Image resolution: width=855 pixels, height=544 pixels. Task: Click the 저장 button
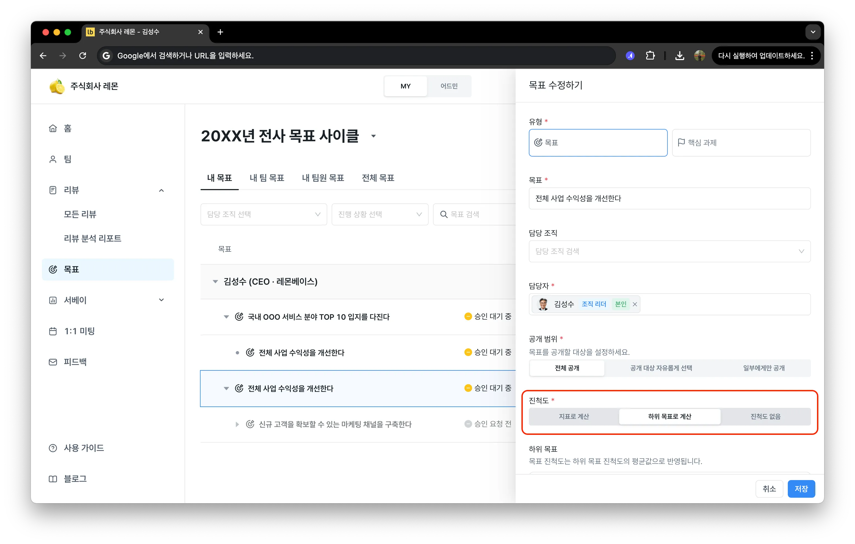coord(801,489)
